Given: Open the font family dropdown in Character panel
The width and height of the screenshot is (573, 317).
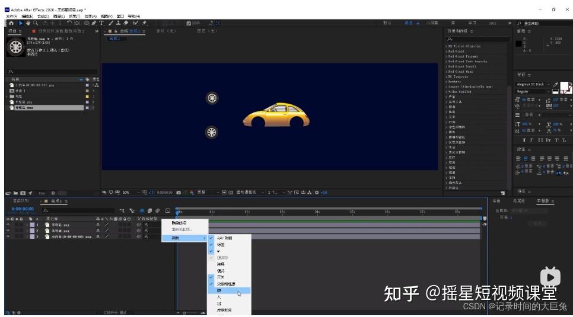Looking at the screenshot, I should click(x=533, y=84).
